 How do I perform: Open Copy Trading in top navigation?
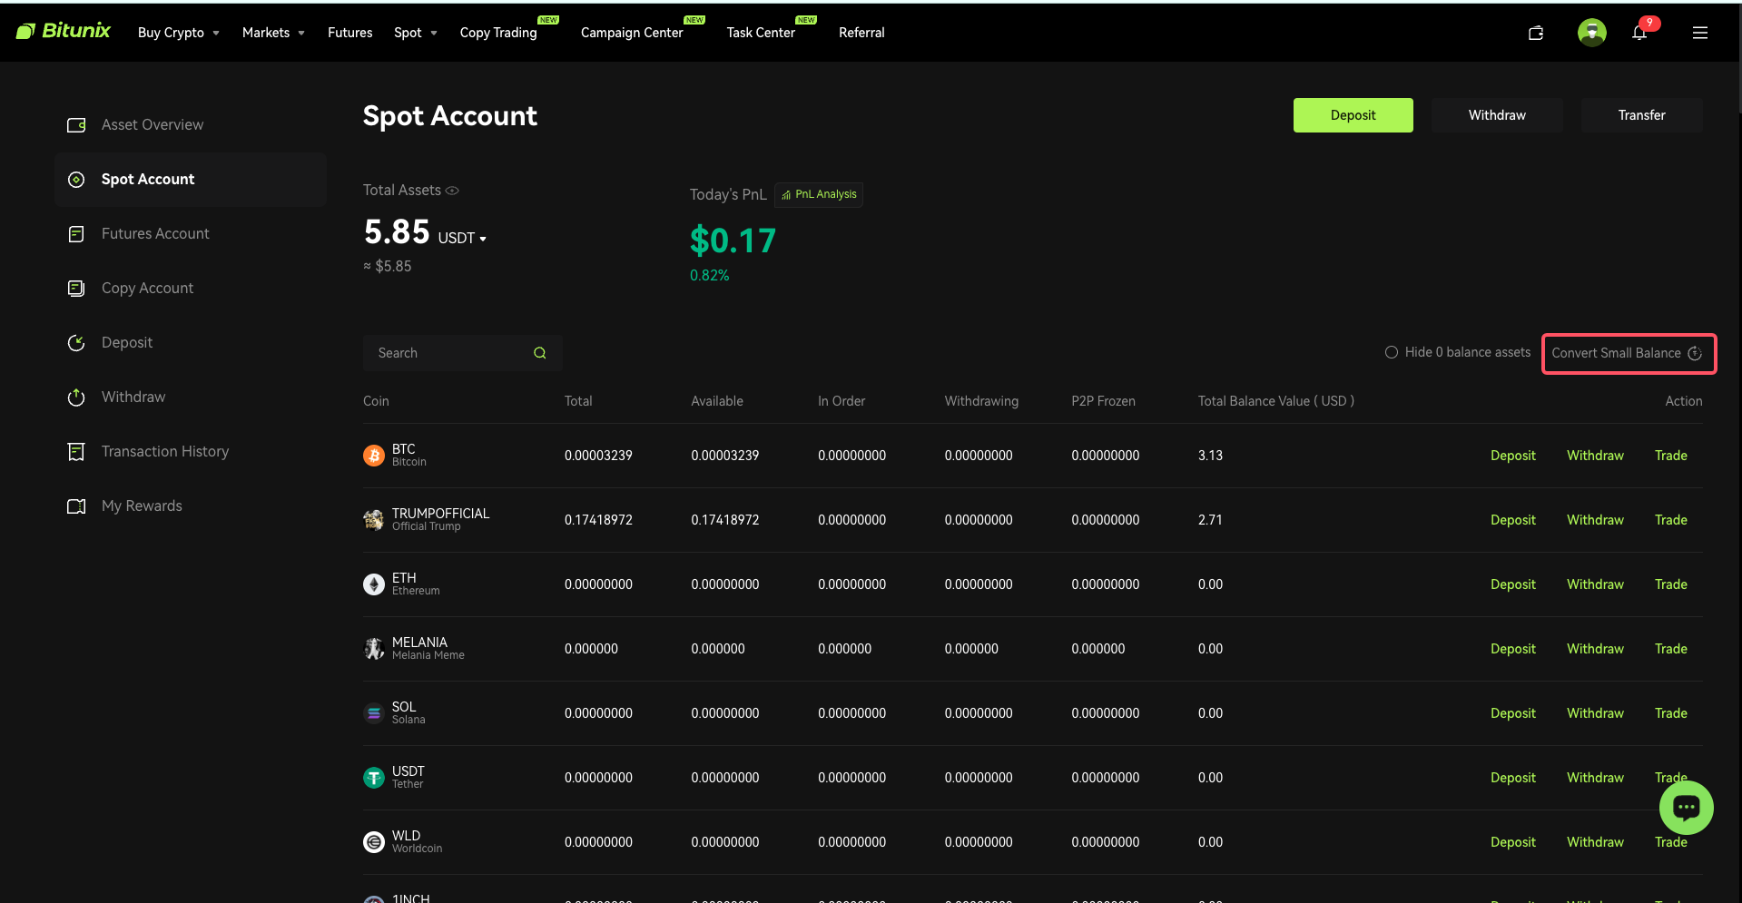[x=498, y=33]
